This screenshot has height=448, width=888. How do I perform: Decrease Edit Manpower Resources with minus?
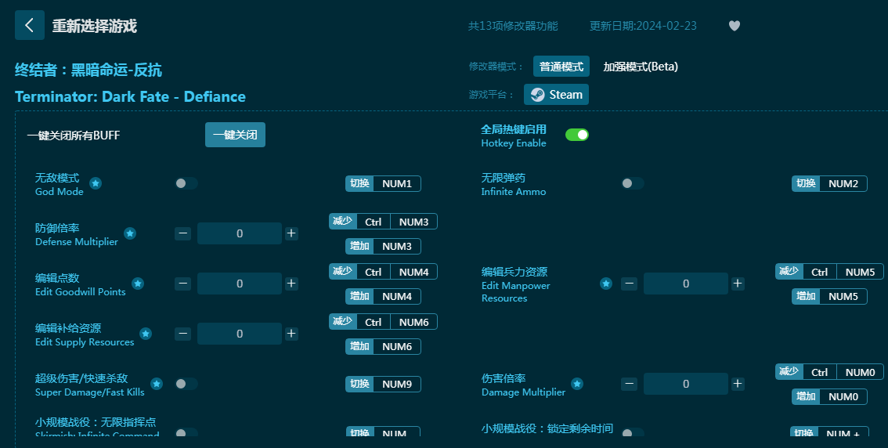point(629,284)
